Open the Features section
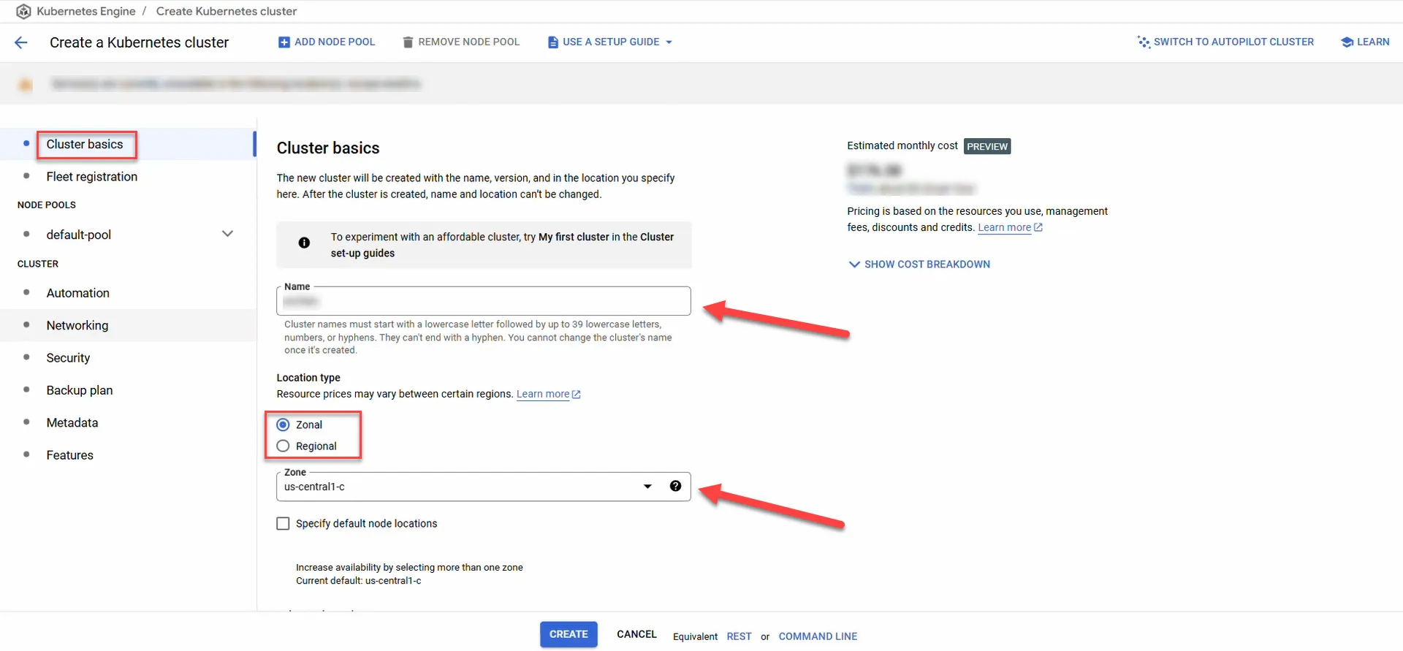The width and height of the screenshot is (1403, 651). click(x=70, y=454)
